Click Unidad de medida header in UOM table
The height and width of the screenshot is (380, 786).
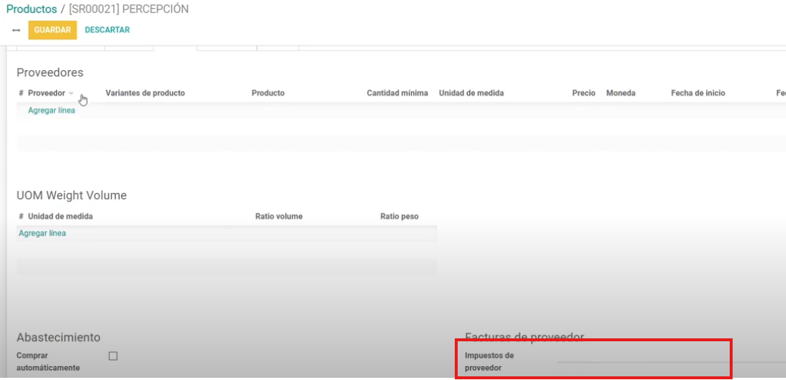point(60,216)
